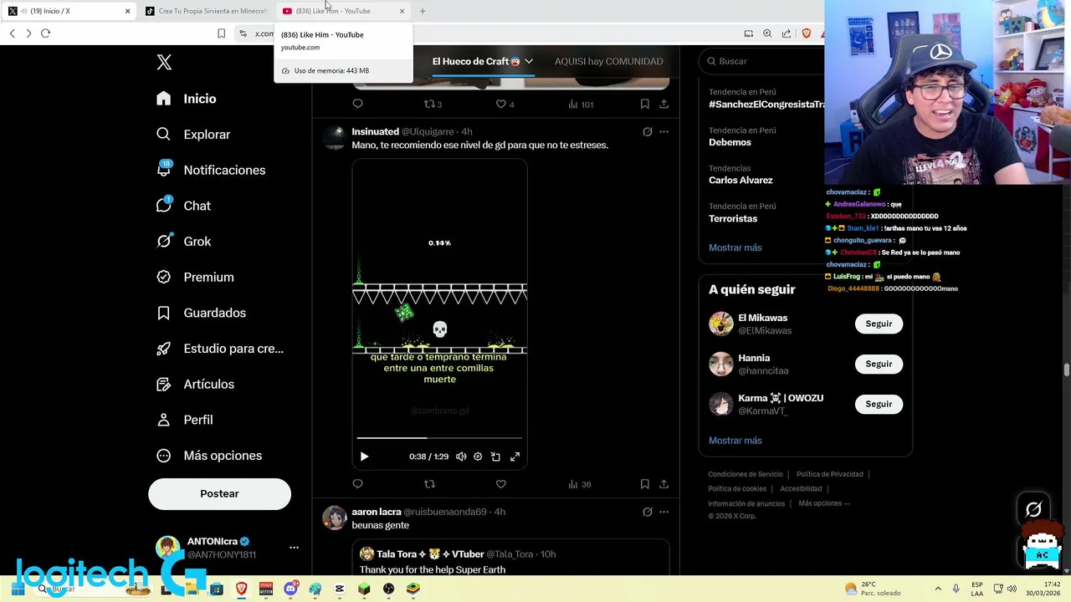
Task: Bookmark this page in browser toolbar
Action: (x=221, y=33)
